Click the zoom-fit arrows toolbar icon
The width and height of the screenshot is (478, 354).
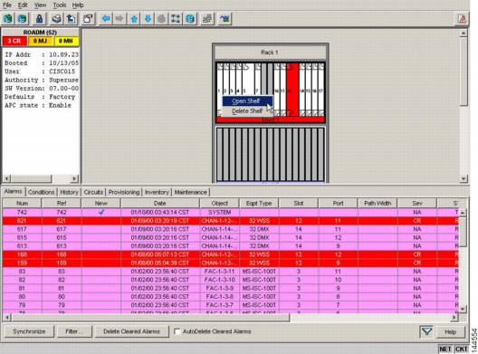176,19
